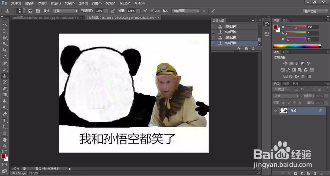The image size is (330, 176).
Task: Add a Brightness/Contrast adjustment
Action: point(285,63)
